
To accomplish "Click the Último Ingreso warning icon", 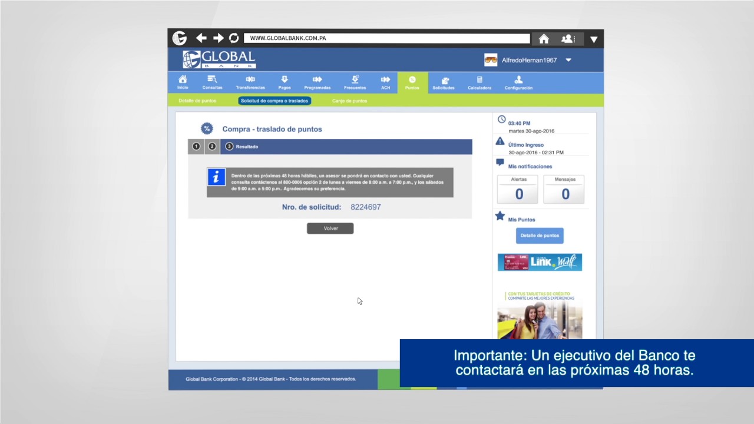I will [x=500, y=141].
